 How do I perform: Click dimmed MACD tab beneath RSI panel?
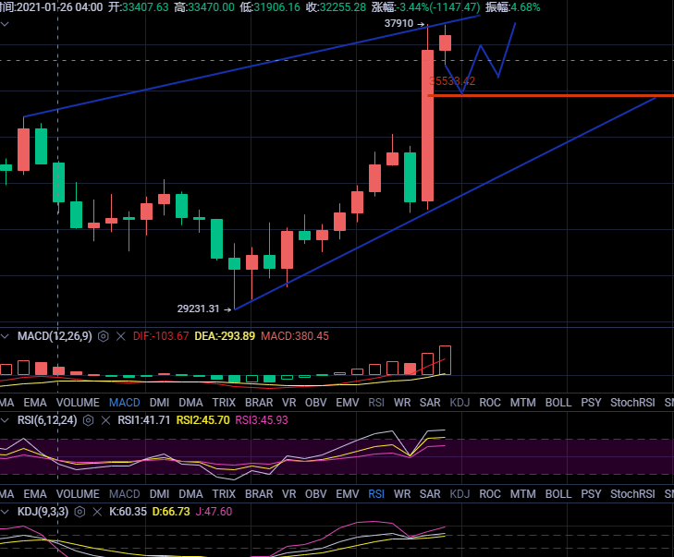(x=125, y=494)
